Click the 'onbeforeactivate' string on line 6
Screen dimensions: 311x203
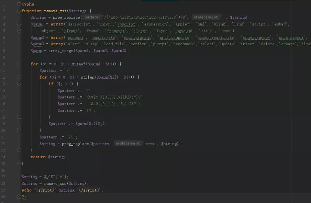(x=216, y=38)
